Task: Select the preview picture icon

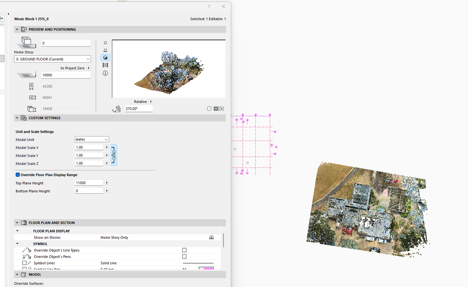Action: [x=105, y=65]
